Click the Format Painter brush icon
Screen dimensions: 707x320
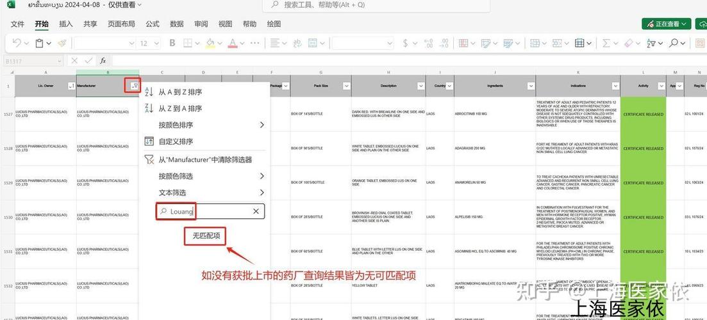click(x=62, y=43)
